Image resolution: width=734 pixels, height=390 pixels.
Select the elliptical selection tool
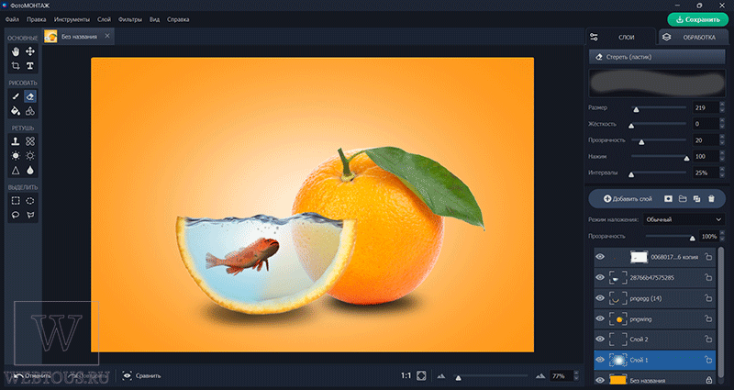click(30, 200)
